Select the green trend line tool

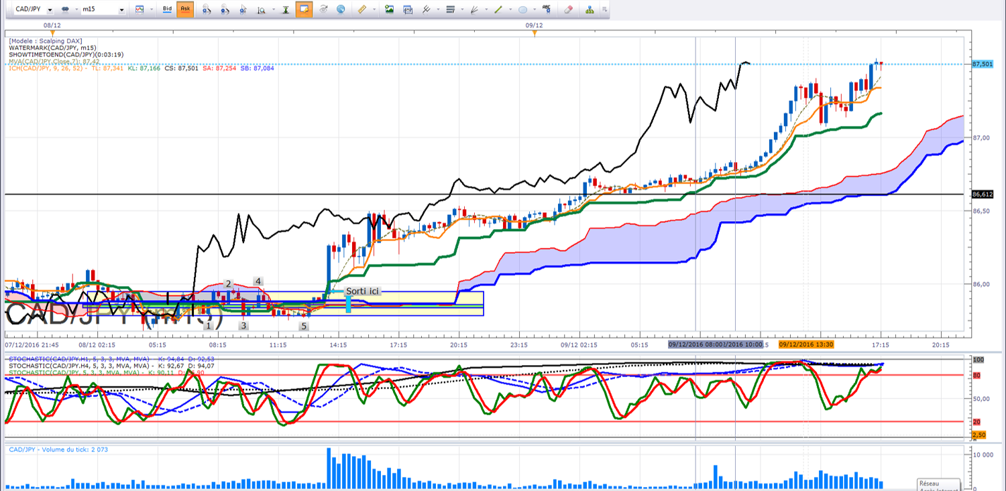(498, 9)
